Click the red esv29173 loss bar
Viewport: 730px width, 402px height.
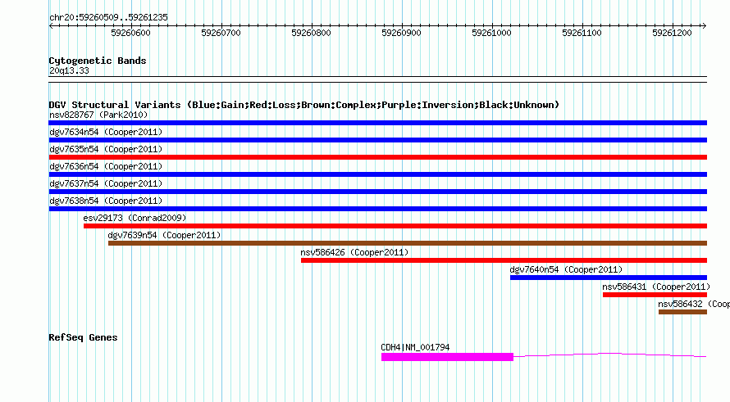[x=395, y=226]
